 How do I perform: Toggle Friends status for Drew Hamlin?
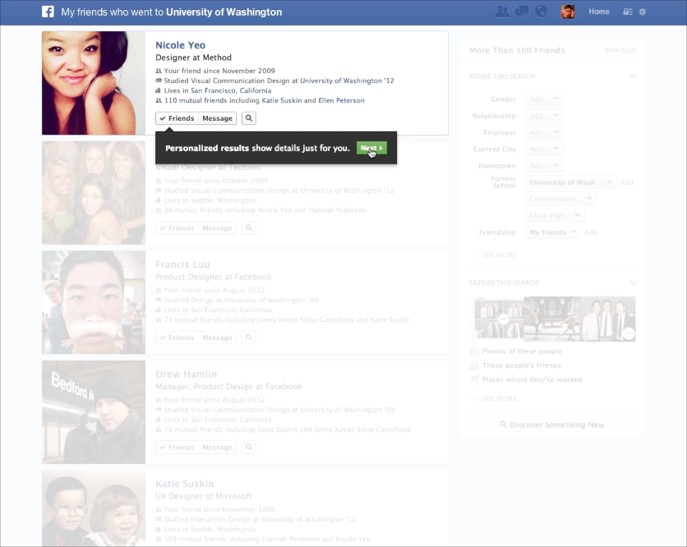[177, 447]
